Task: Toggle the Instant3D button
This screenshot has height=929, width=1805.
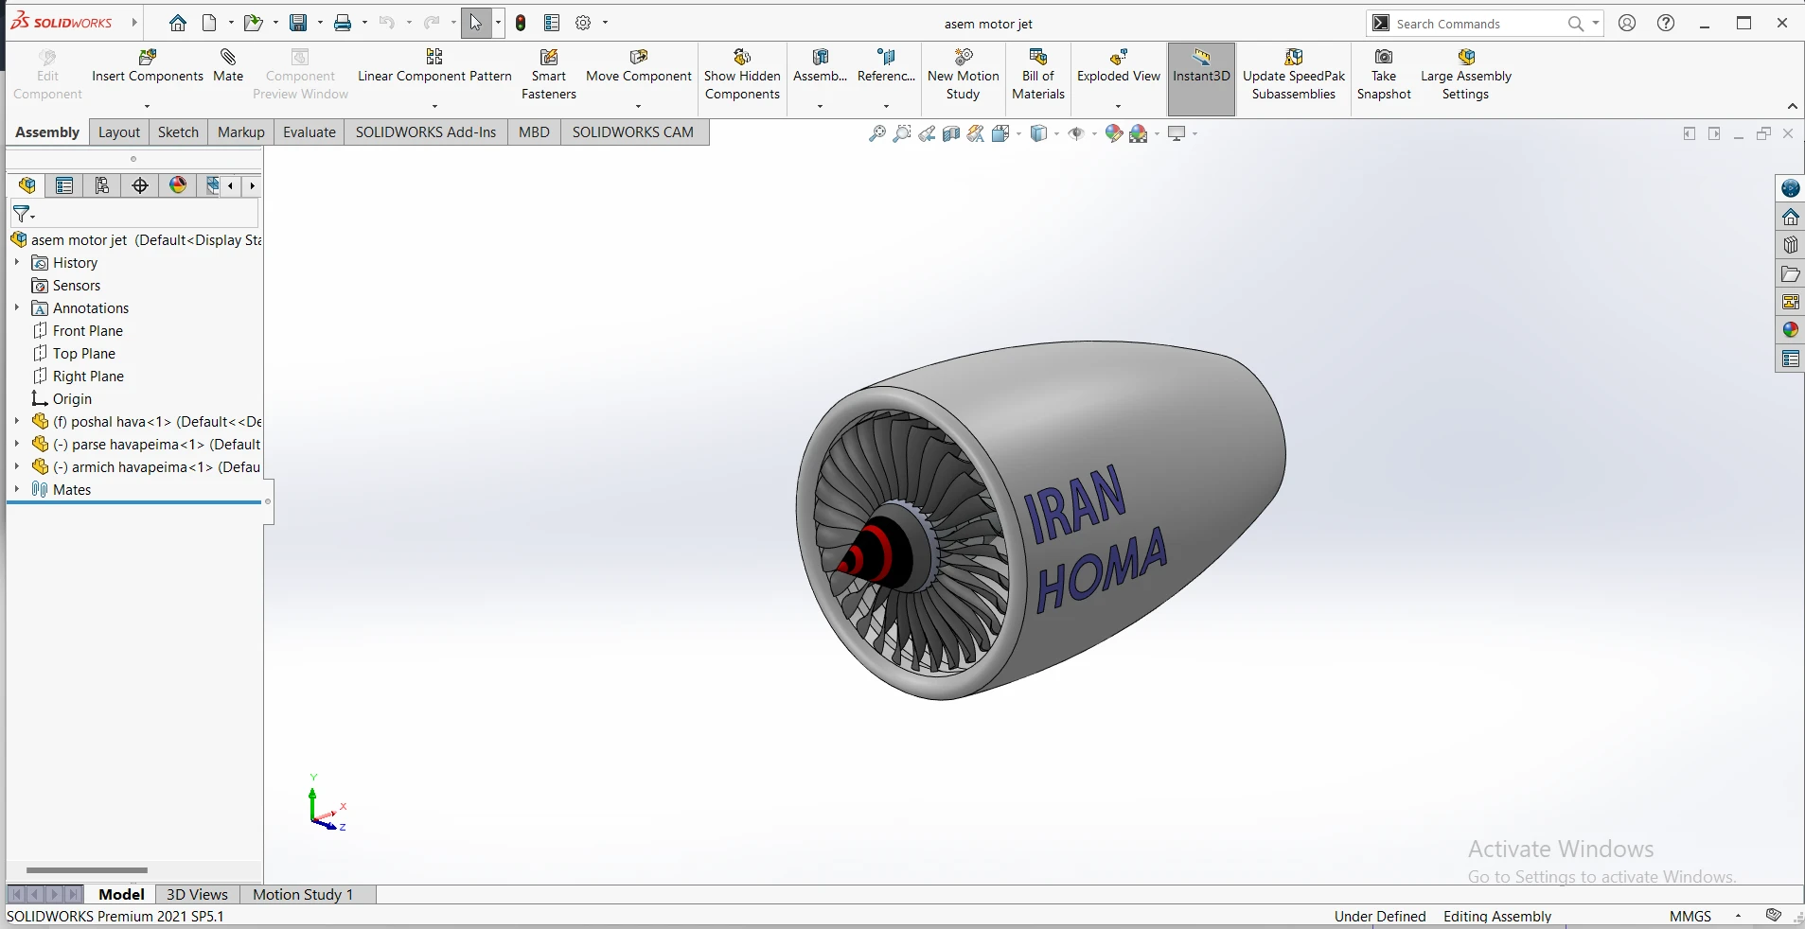Action: [x=1200, y=74]
